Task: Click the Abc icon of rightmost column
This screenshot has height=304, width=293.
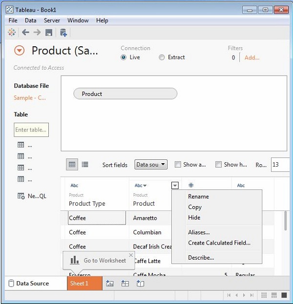Action: (x=241, y=186)
